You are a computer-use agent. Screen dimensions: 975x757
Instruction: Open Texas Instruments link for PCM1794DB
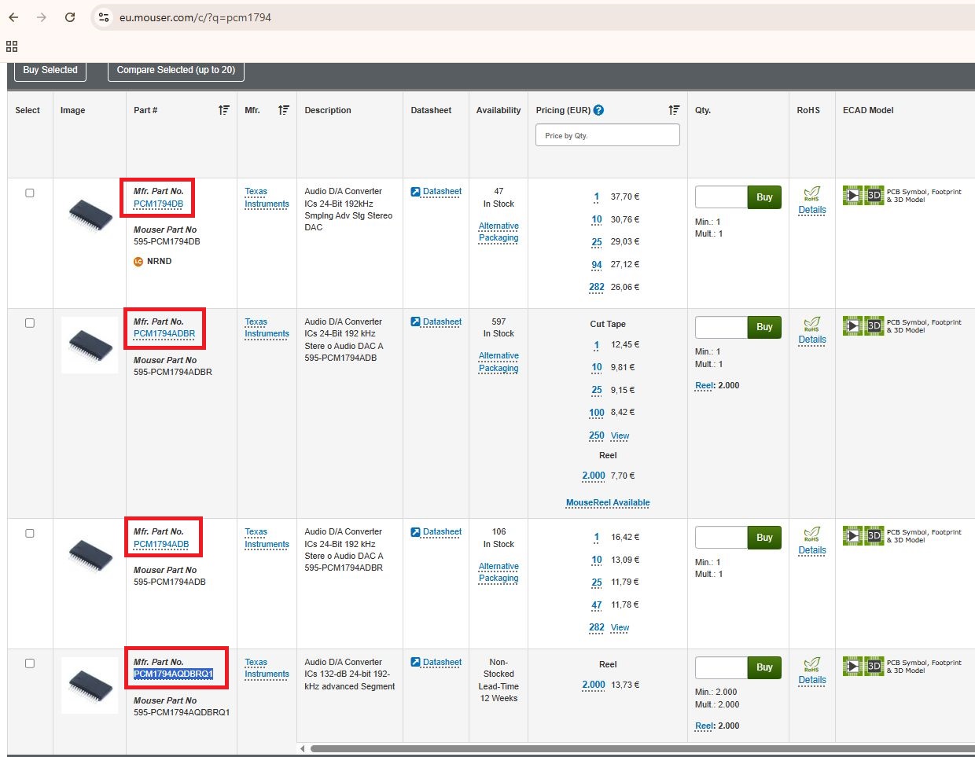pyautogui.click(x=267, y=197)
